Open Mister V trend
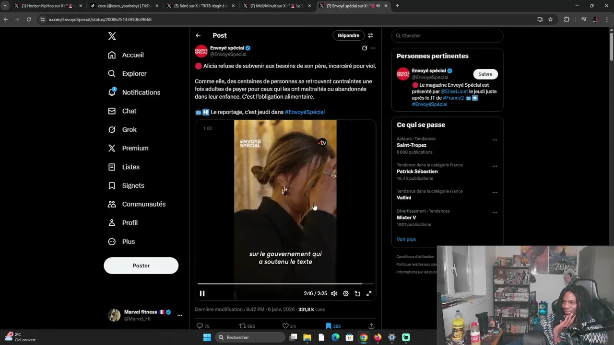Viewport: 614px width, 345px height. pyautogui.click(x=406, y=218)
